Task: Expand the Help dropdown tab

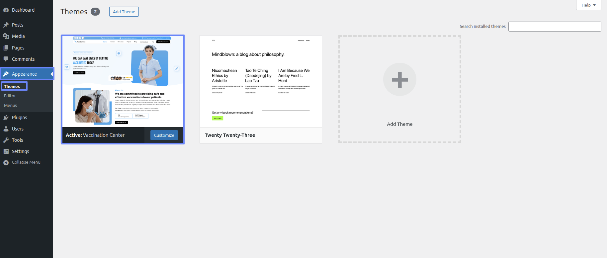Action: point(588,5)
